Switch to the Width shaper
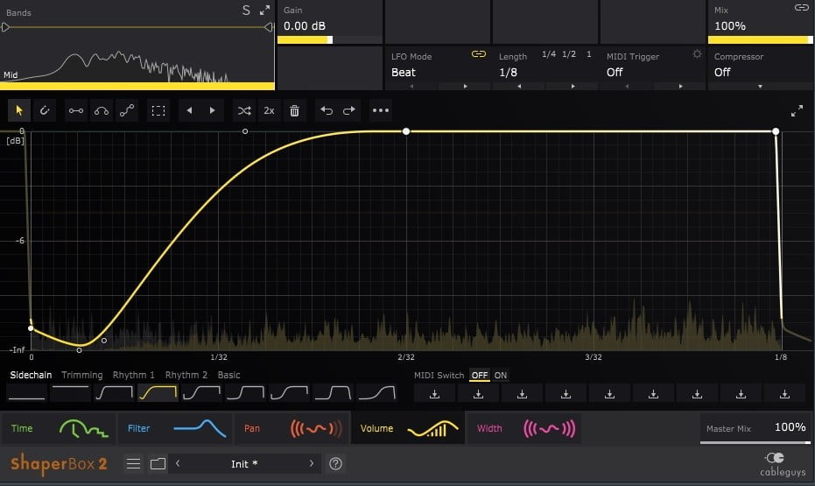The height and width of the screenshot is (486, 815). 523,429
